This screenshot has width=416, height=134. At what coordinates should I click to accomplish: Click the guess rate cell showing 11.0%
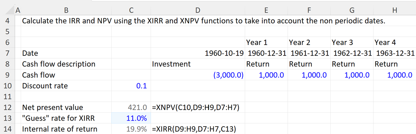pos(131,118)
